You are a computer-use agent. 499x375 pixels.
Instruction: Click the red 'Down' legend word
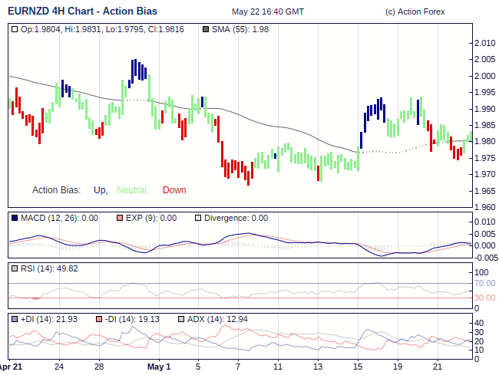[174, 190]
